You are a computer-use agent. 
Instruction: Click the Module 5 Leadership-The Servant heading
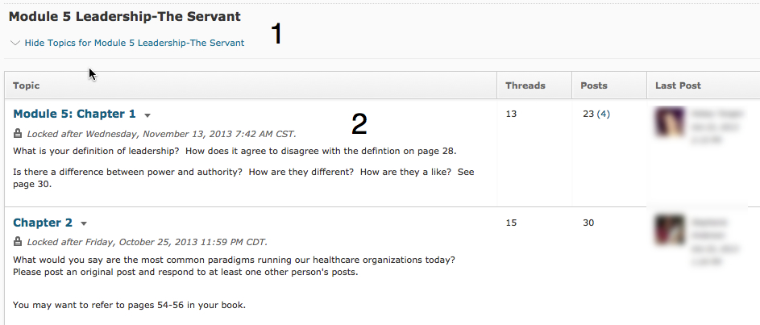tap(125, 16)
